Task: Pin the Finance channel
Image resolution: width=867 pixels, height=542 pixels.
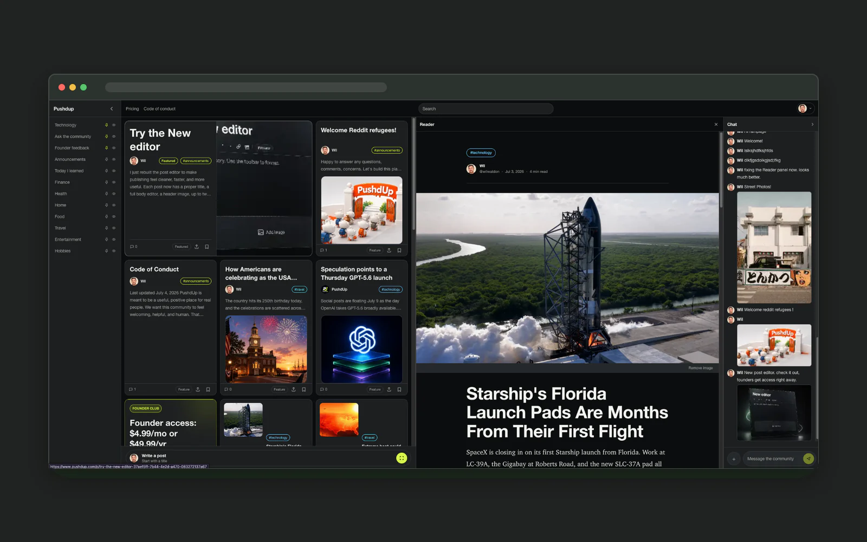Action: [x=106, y=182]
